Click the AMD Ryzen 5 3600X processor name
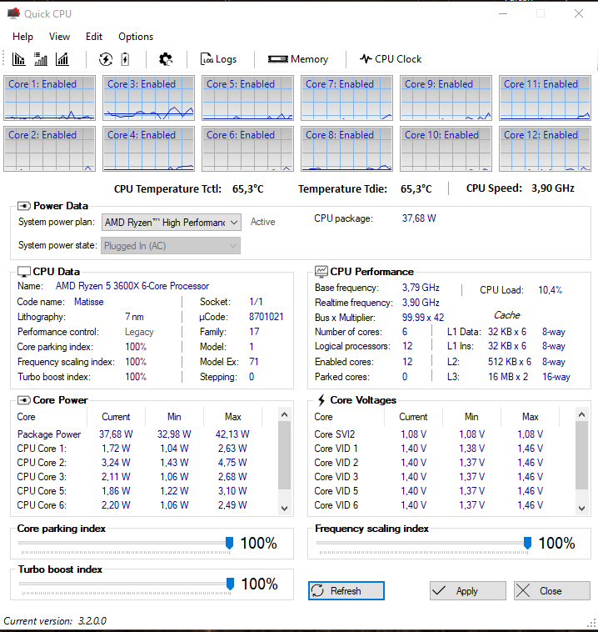 point(132,286)
